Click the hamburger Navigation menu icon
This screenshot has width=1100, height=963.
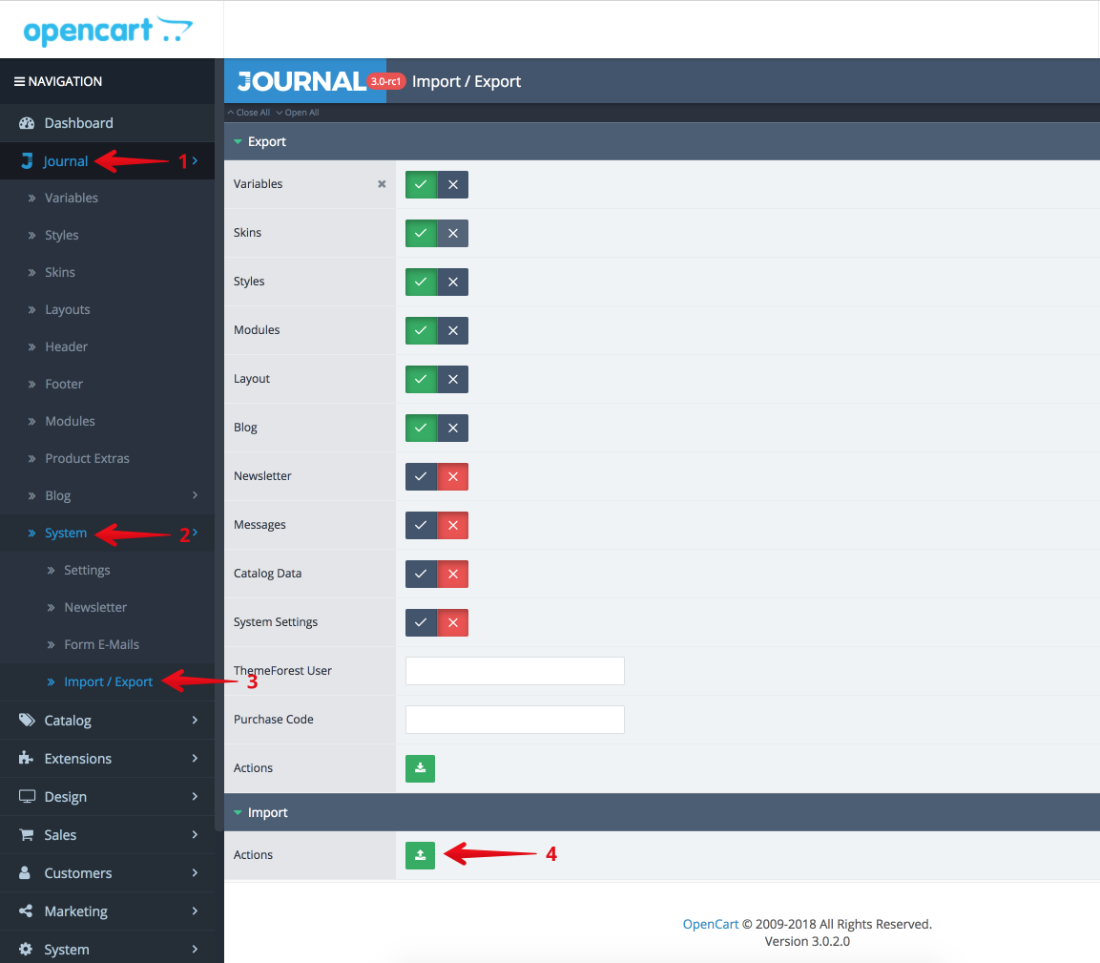[x=20, y=81]
